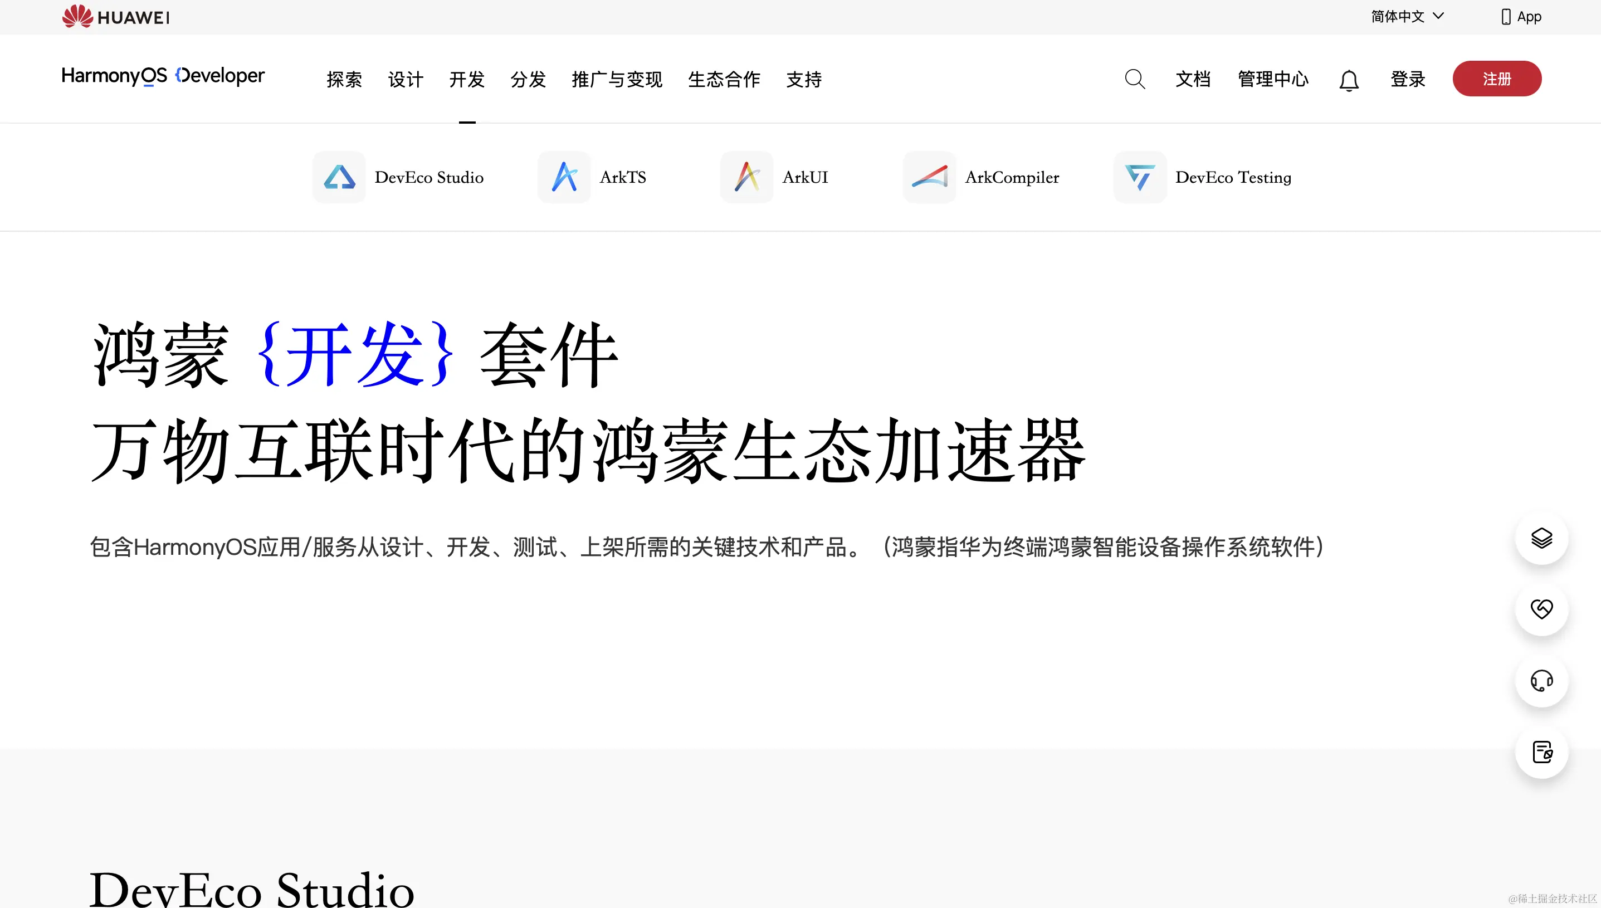Click the red 注册 button
The image size is (1601, 908).
[x=1496, y=79]
